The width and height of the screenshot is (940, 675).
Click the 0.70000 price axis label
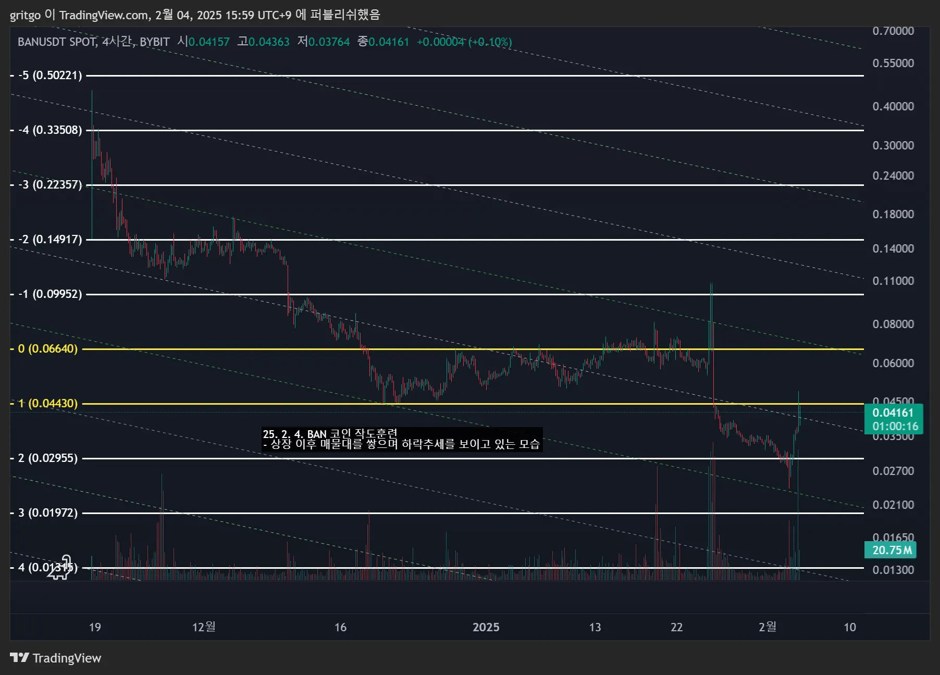[x=893, y=31]
